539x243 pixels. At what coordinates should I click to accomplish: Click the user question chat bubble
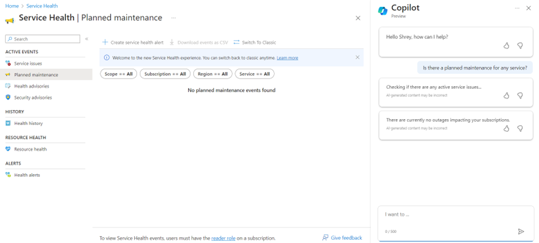tap(475, 68)
